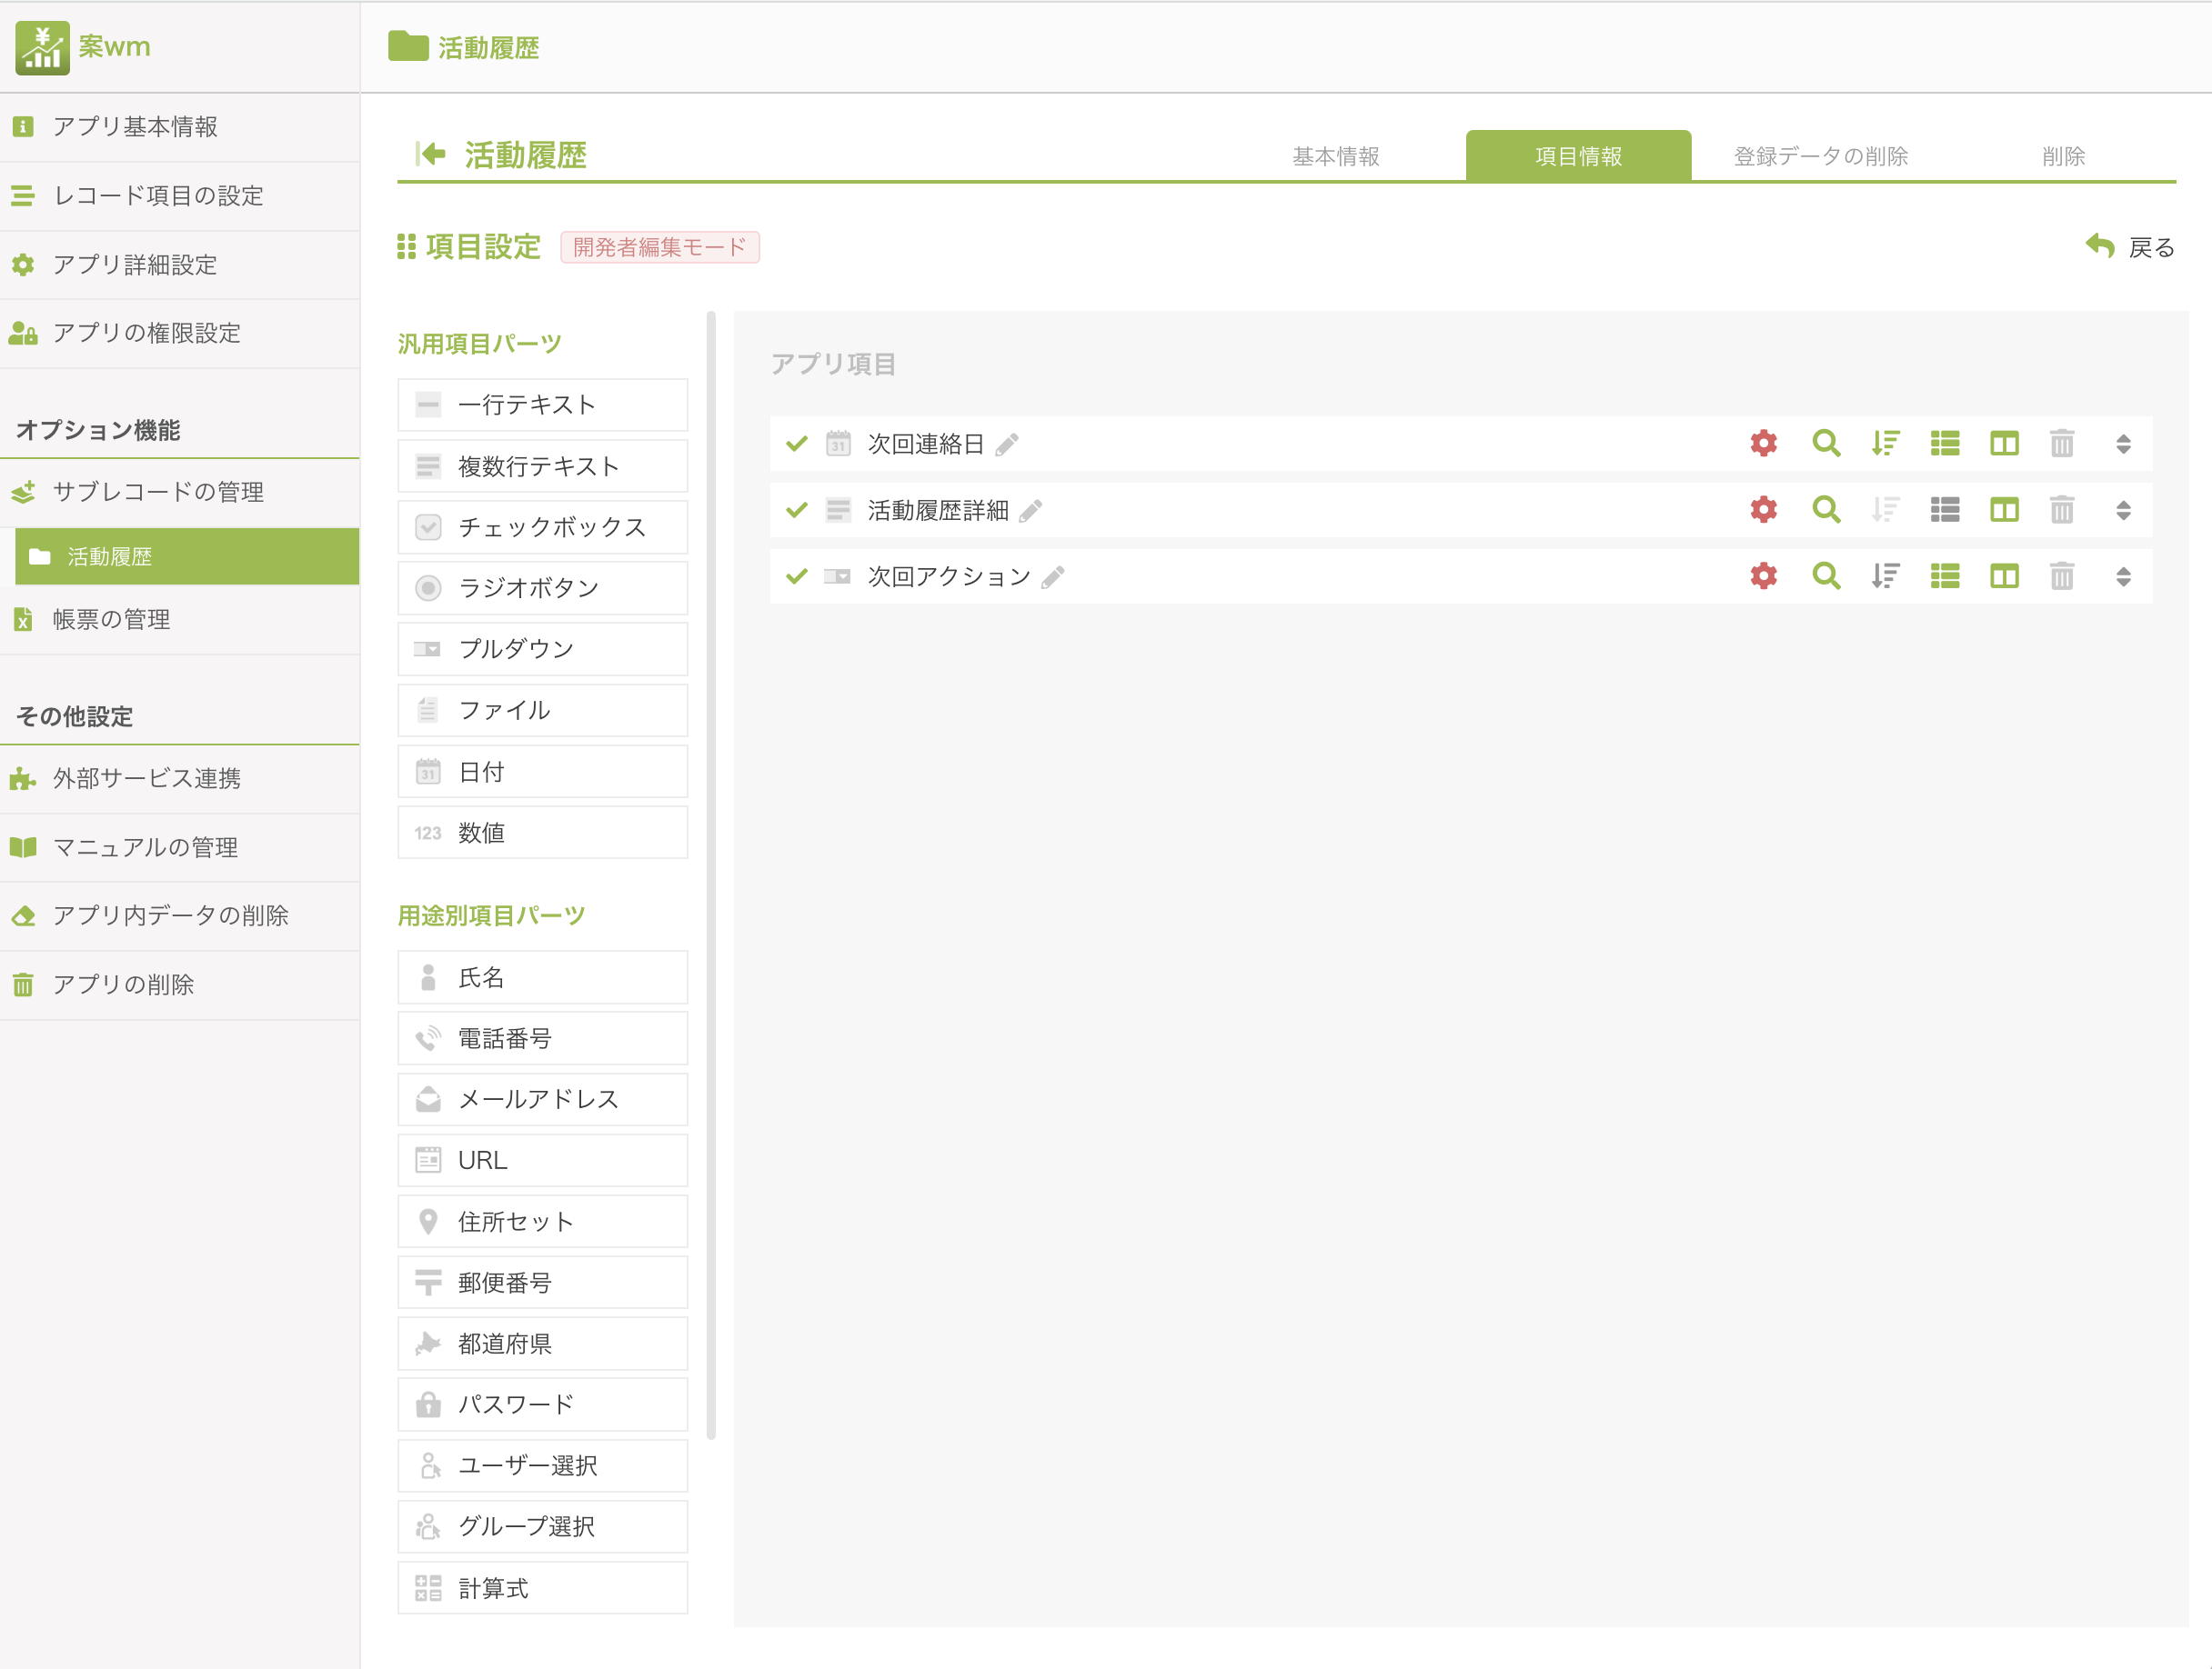Select the プルダウン field part
The image size is (2212, 1669).
click(543, 649)
